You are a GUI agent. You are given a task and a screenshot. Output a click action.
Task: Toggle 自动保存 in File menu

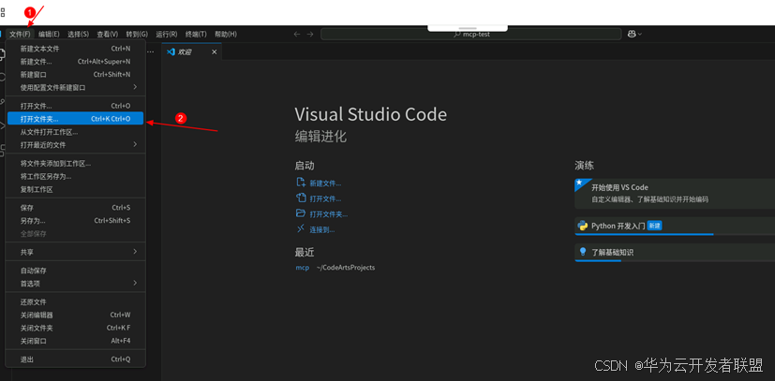point(75,271)
